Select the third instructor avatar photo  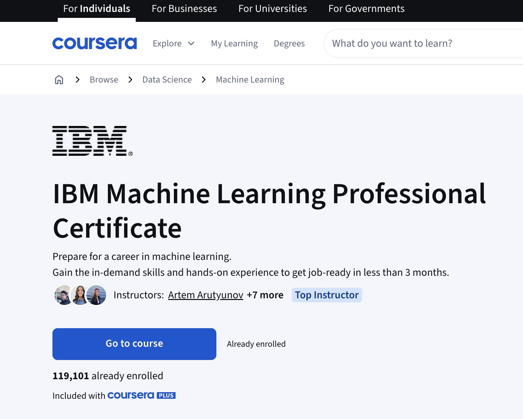point(96,295)
